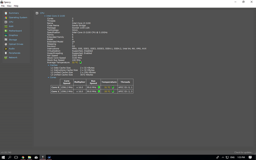Click the Summary sidebar icon
This screenshot has height=160, width=256.
click(6, 13)
